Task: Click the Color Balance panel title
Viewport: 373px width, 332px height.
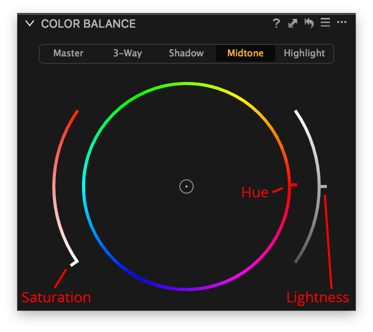Action: [88, 24]
